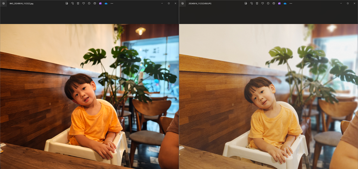This screenshot has height=169, width=358.
Task: Maximize the right Photos window
Action: pos(348,3)
